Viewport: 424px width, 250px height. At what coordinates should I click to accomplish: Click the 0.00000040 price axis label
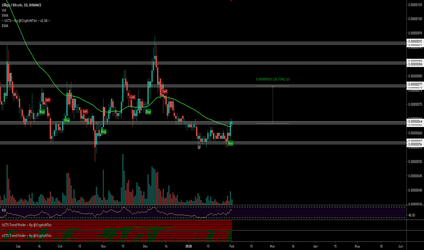(x=415, y=190)
